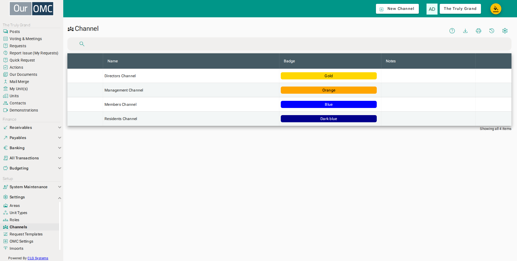Click The Truly Grand button
Viewport: 517px width, 261px height.
(460, 9)
